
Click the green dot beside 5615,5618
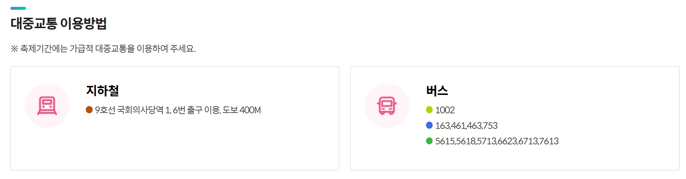tap(429, 141)
